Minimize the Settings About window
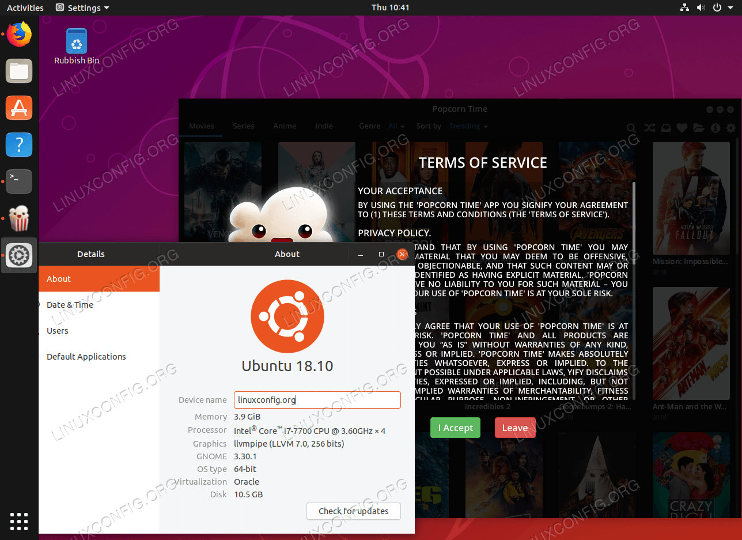 click(360, 254)
